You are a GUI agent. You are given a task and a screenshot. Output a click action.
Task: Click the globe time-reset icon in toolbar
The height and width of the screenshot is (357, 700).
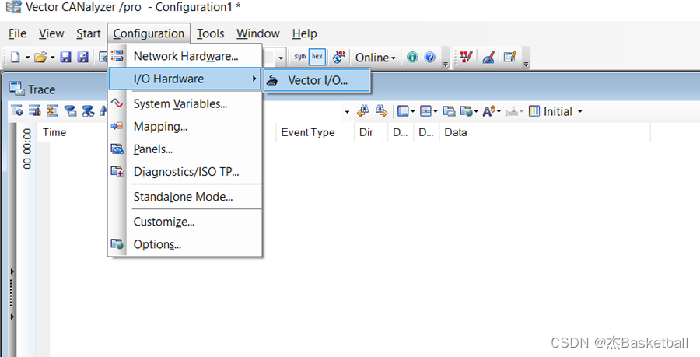339,57
